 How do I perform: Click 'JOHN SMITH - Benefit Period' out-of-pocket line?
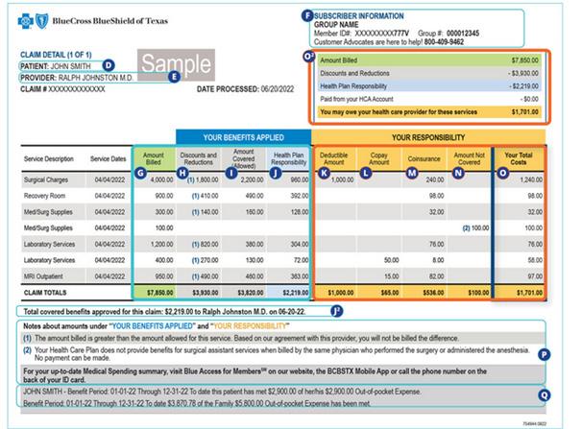223,392
